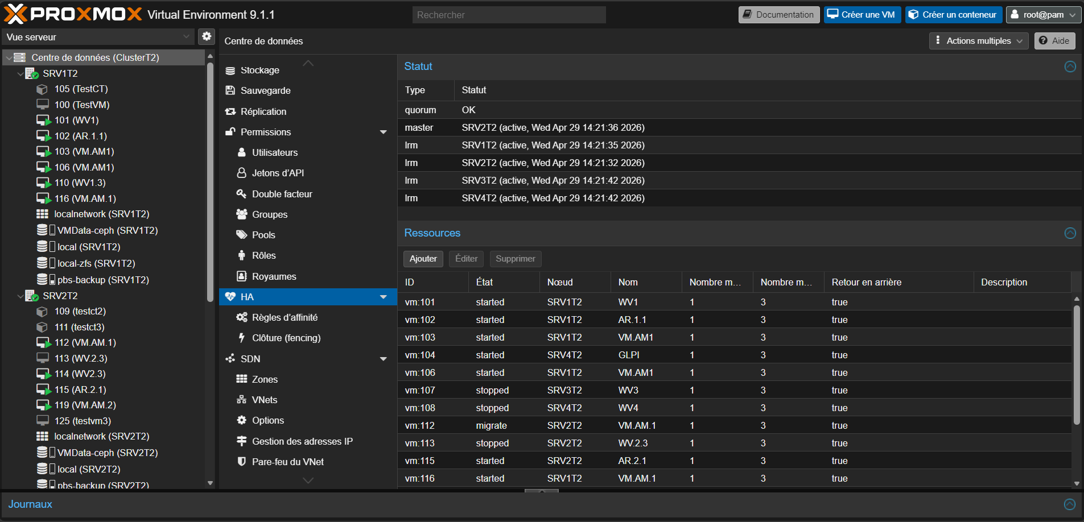This screenshot has width=1084, height=522.
Task: Sort resources by Nœud column
Action: 575,282
